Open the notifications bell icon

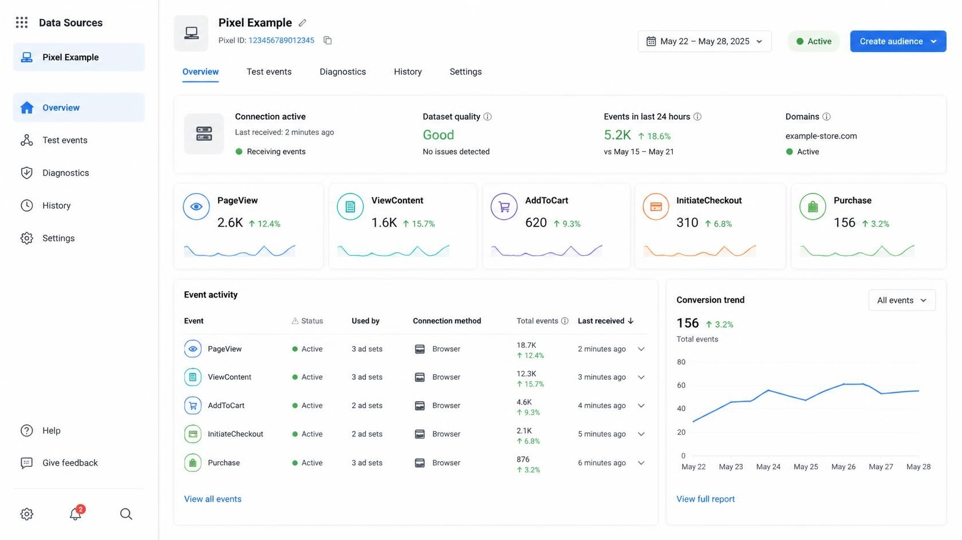point(76,513)
